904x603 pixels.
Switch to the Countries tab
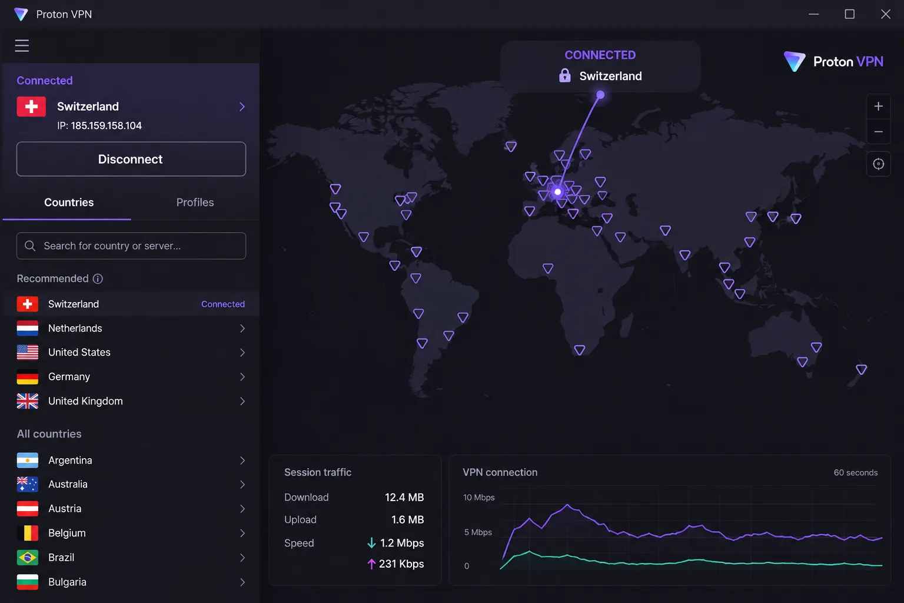tap(69, 203)
